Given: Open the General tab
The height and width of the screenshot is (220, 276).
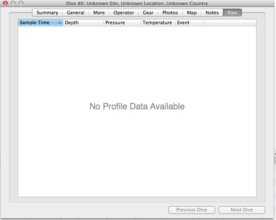Looking at the screenshot, I should pos(76,13).
